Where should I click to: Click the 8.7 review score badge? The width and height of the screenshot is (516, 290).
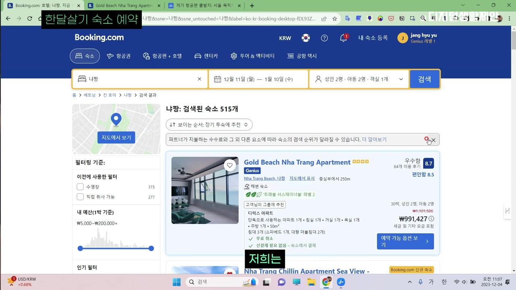point(429,164)
